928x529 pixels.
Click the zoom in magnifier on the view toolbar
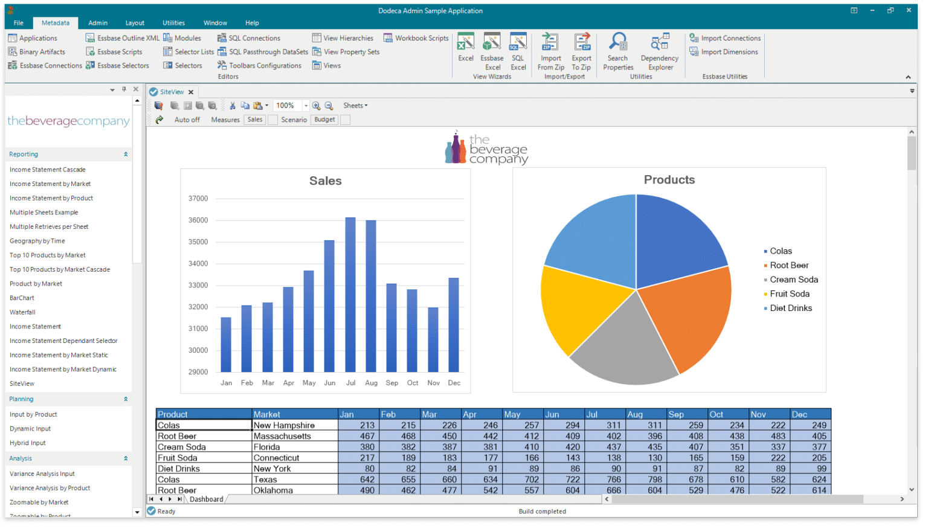coord(316,105)
